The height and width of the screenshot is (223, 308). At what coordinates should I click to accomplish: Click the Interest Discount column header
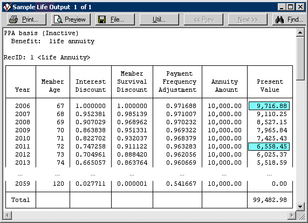point(91,85)
